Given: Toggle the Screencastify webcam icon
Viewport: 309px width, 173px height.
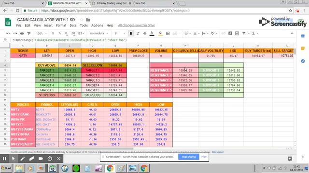Looking at the screenshot, I should [41, 159].
